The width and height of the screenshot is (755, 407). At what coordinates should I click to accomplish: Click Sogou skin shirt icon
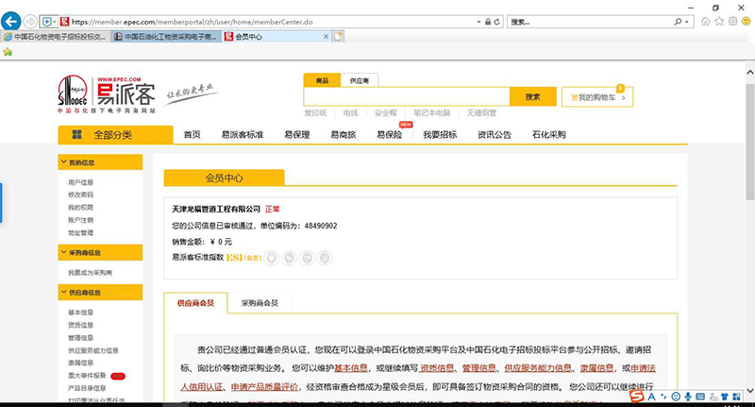point(725,397)
